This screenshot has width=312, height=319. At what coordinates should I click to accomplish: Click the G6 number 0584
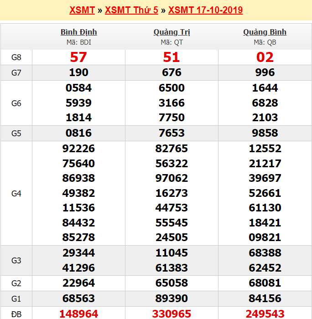[78, 88]
